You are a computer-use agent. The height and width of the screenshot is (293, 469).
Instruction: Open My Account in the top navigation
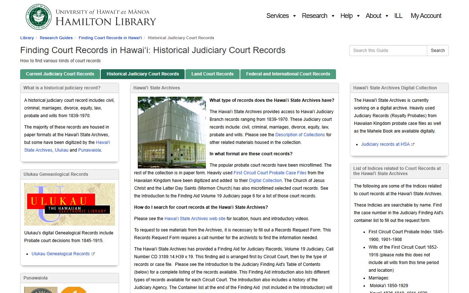click(x=426, y=16)
